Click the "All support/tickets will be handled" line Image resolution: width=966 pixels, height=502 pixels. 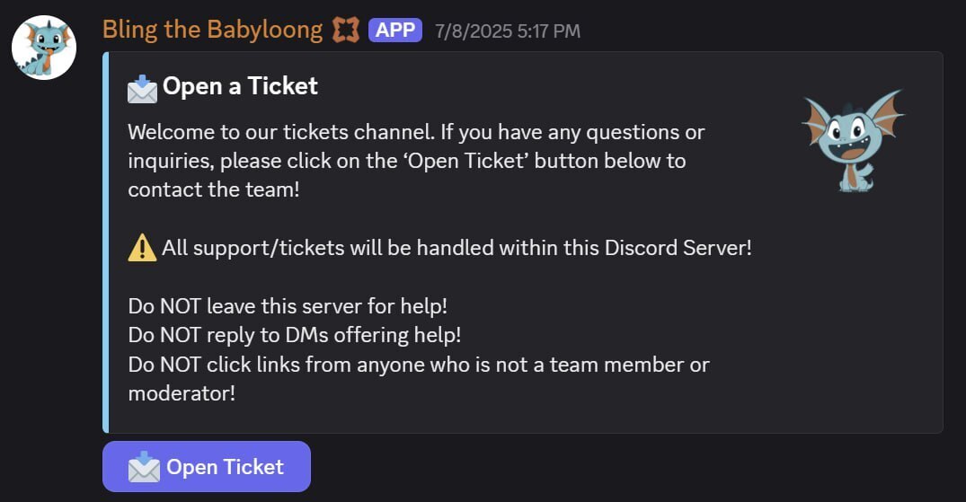tap(456, 248)
